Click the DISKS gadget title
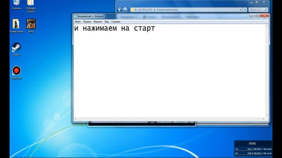 252,144
